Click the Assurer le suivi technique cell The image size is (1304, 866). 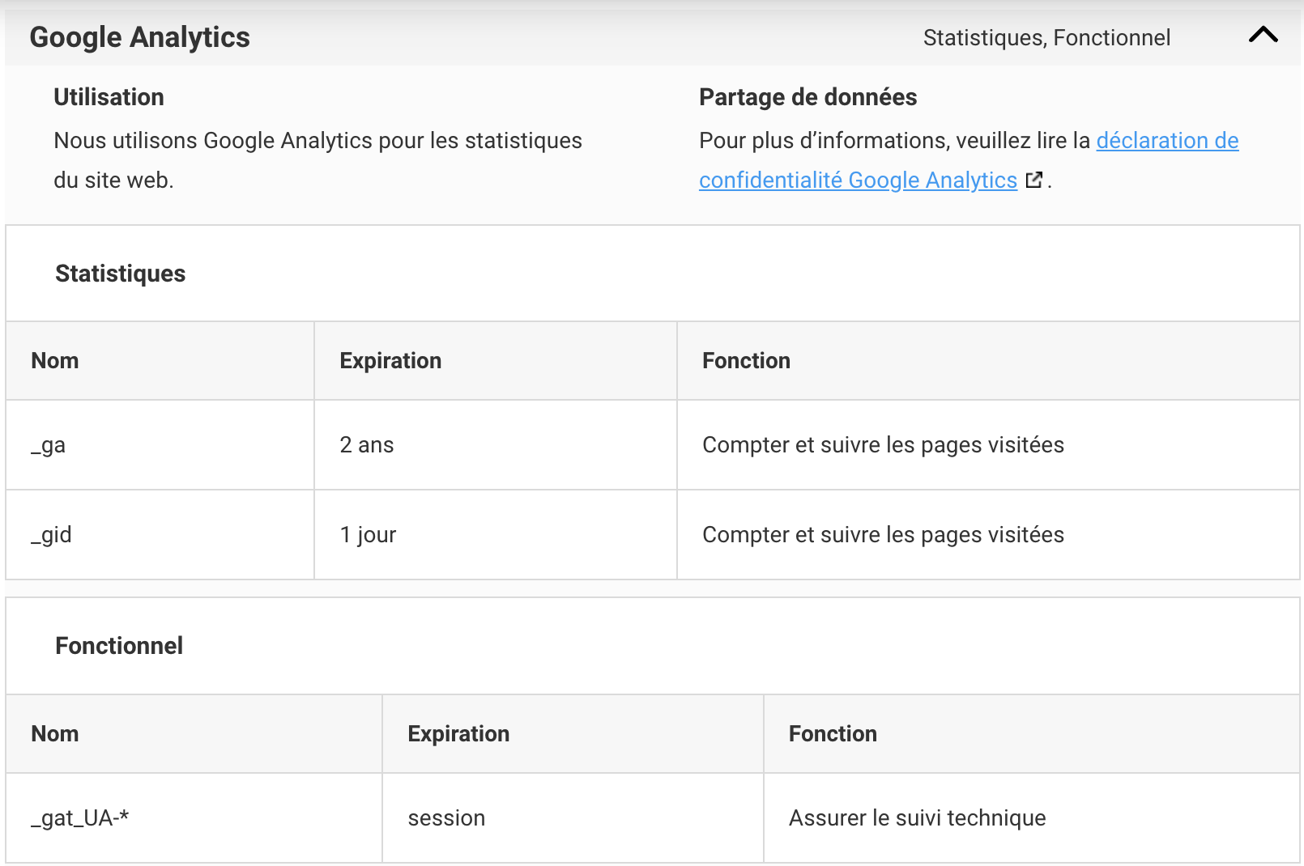click(917, 818)
